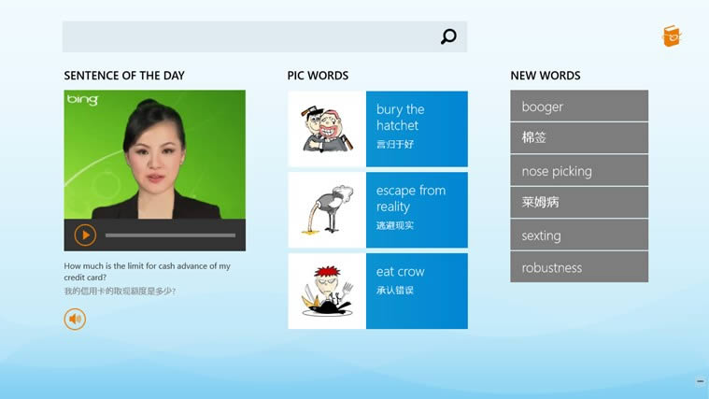This screenshot has width=709, height=399.
Task: Seek in the video progress bar
Action: point(170,235)
